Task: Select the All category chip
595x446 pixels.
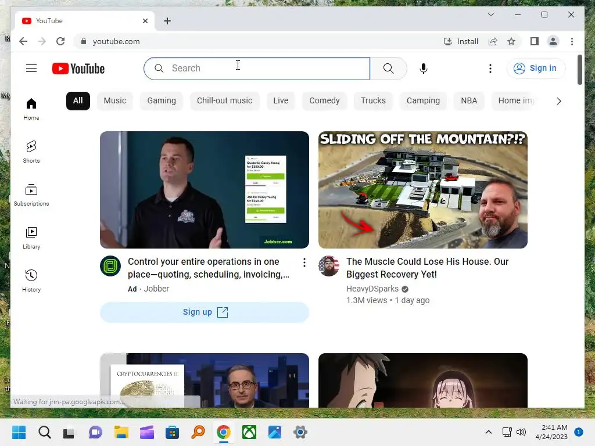Action: click(78, 101)
